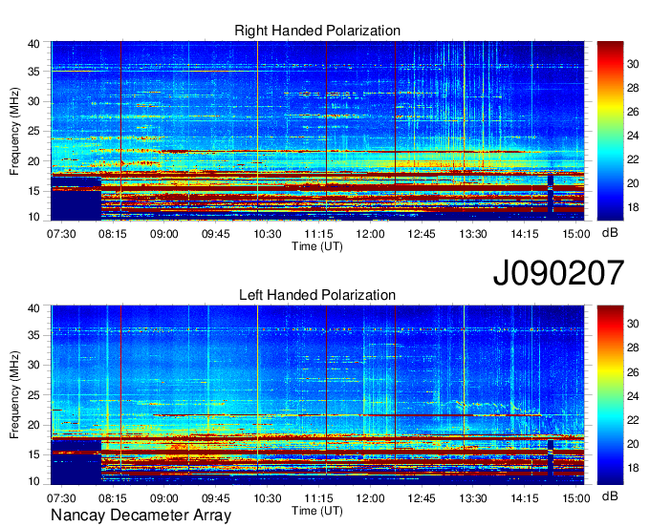Click the "Nancay Decameter Array" caption

[x=141, y=516]
